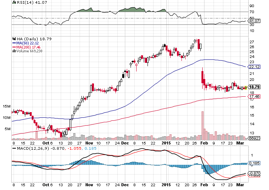Image resolution: width=269 pixels, height=190 pixels.
Task: Click the MACD(12,26,9) indicator label
Action: tap(33, 148)
